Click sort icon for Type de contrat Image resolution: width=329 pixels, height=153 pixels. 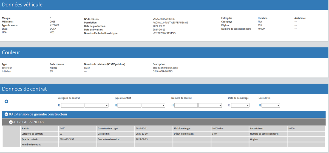point(116,105)
